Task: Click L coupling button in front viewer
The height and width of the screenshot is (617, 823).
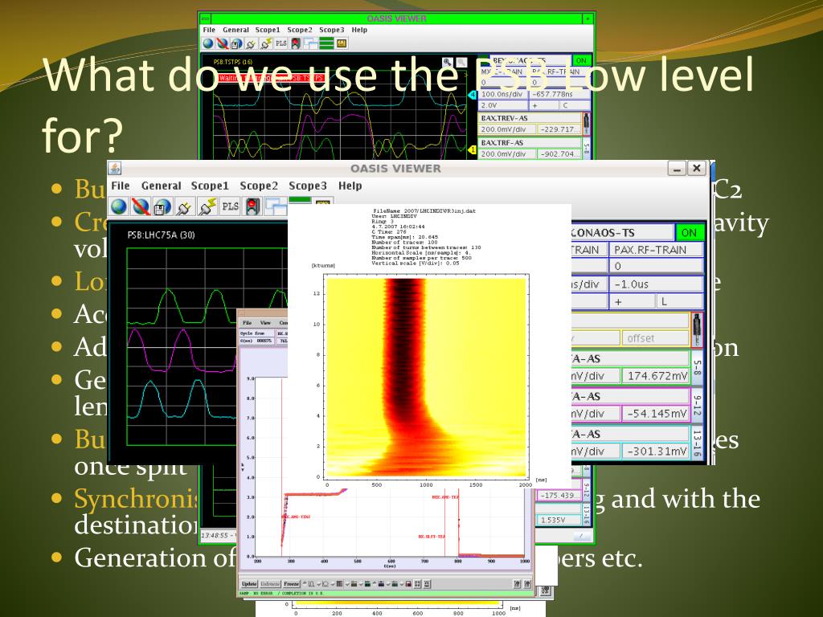Action: click(x=679, y=301)
